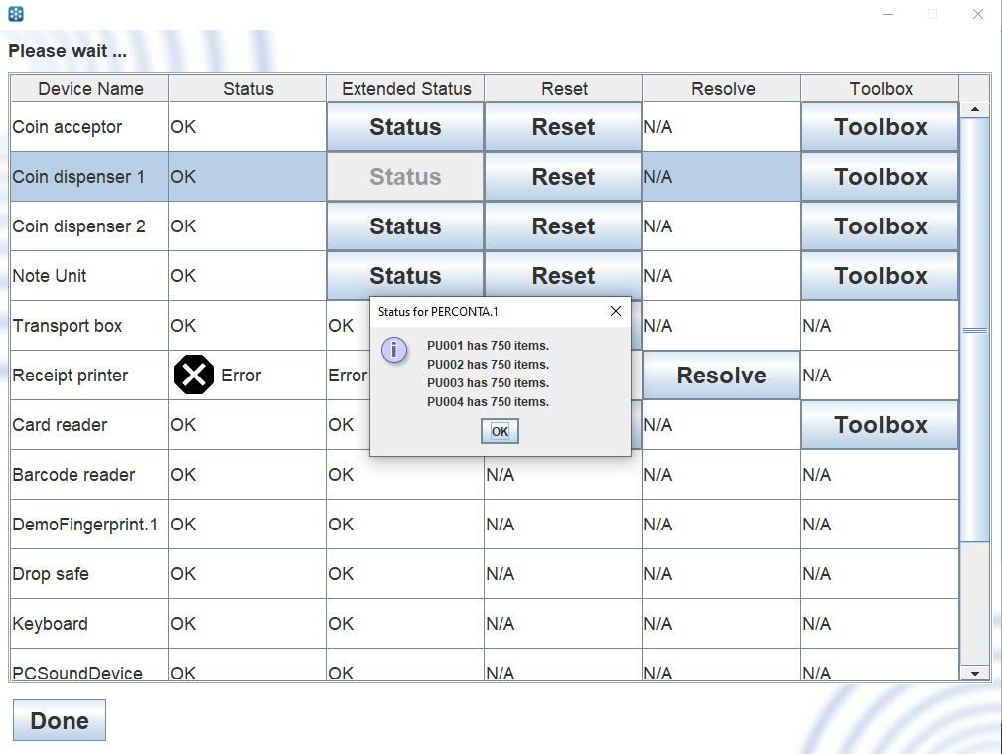Click the Done button
1002x754 pixels.
click(x=60, y=721)
